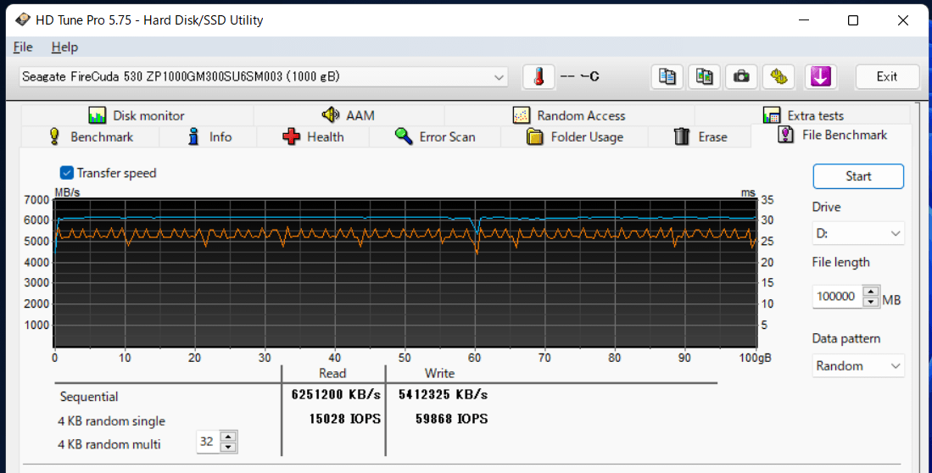The height and width of the screenshot is (473, 932).
Task: Uncheck the Transfer speed checkbox
Action: pyautogui.click(x=66, y=173)
